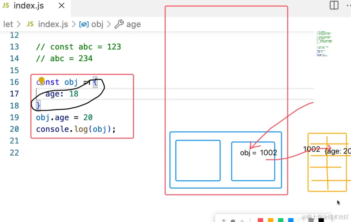Click the obj variable symbol icon in breadcrumbs
This screenshot has height=222, width=351.
pos(84,24)
